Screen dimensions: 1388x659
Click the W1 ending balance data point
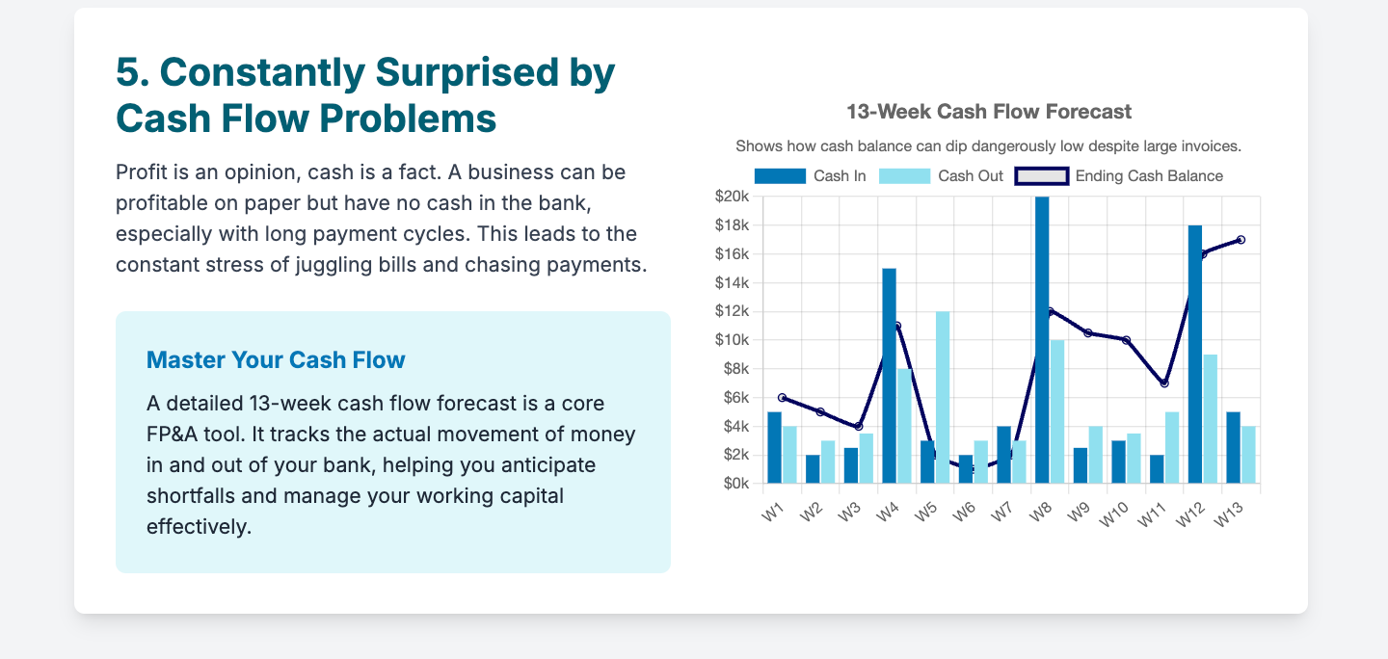tap(782, 397)
